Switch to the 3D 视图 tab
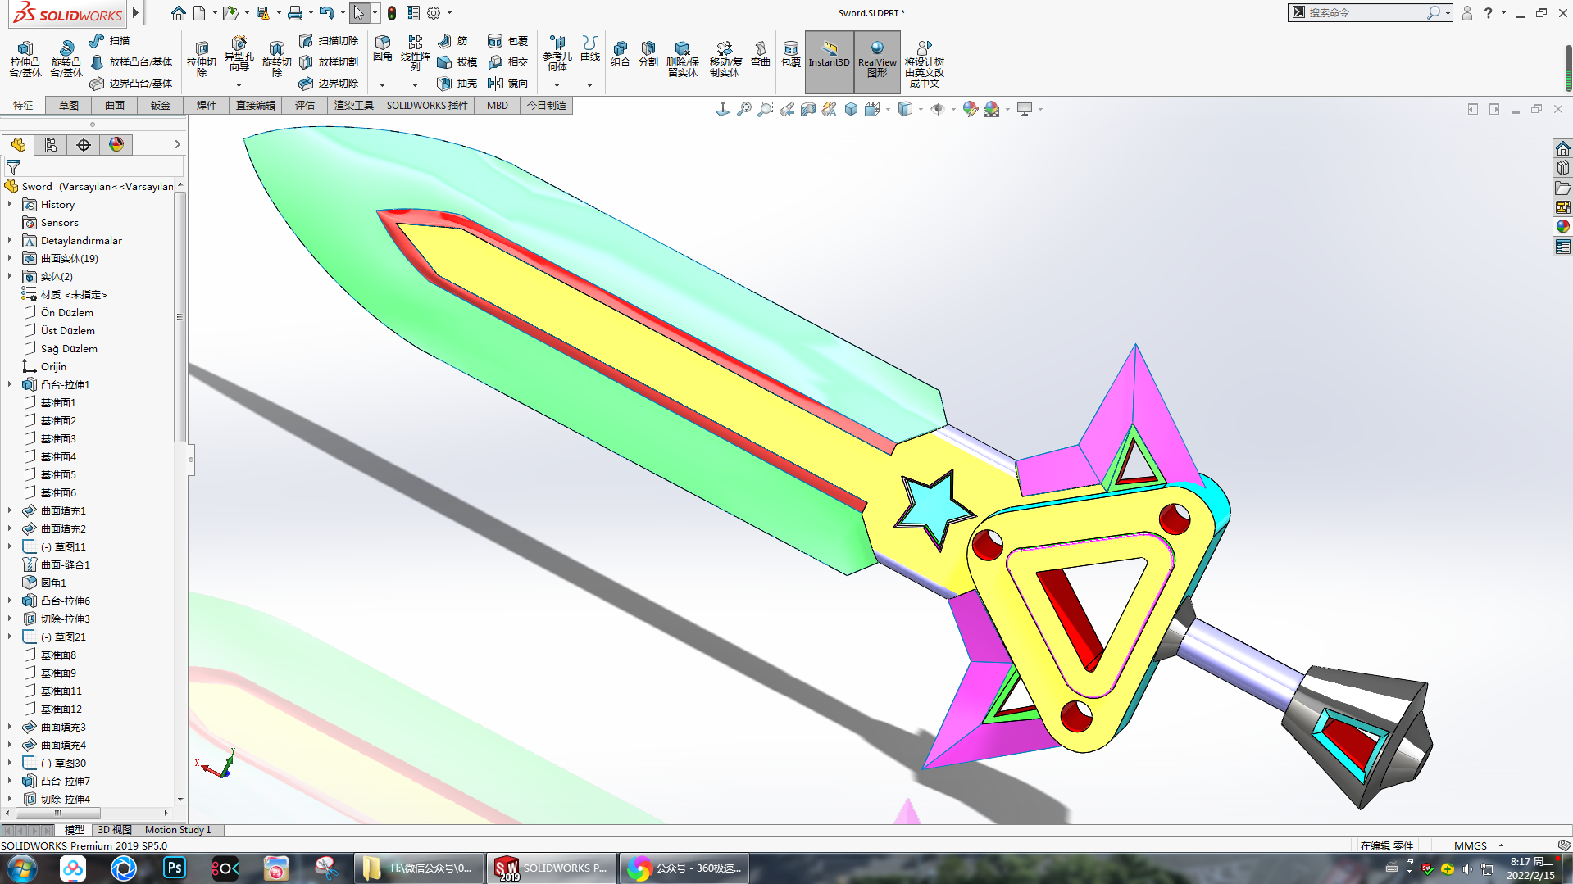This screenshot has width=1573, height=884. point(115,830)
